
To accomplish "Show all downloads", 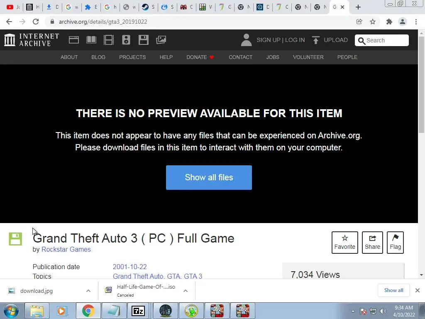I will (393, 290).
